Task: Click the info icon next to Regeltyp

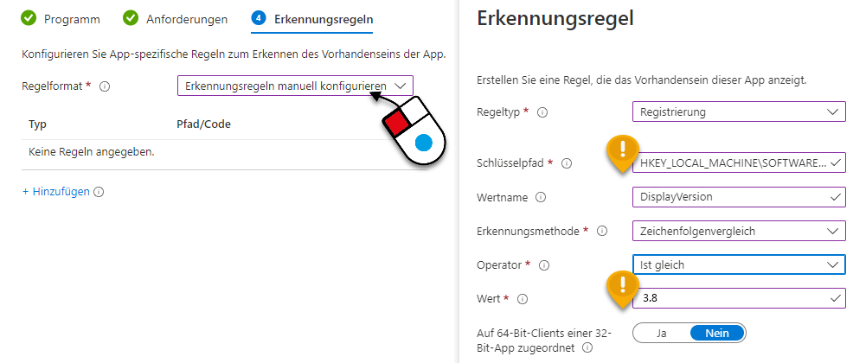Action: click(542, 112)
